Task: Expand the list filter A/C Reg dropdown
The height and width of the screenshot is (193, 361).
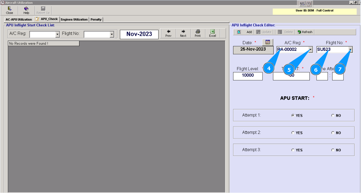Action: [x=57, y=35]
